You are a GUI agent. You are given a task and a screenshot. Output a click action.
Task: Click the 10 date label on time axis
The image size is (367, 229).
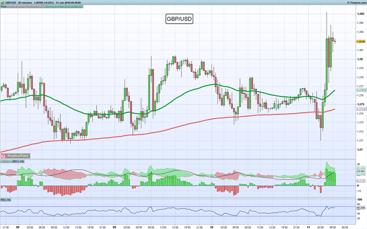(x=212, y=227)
